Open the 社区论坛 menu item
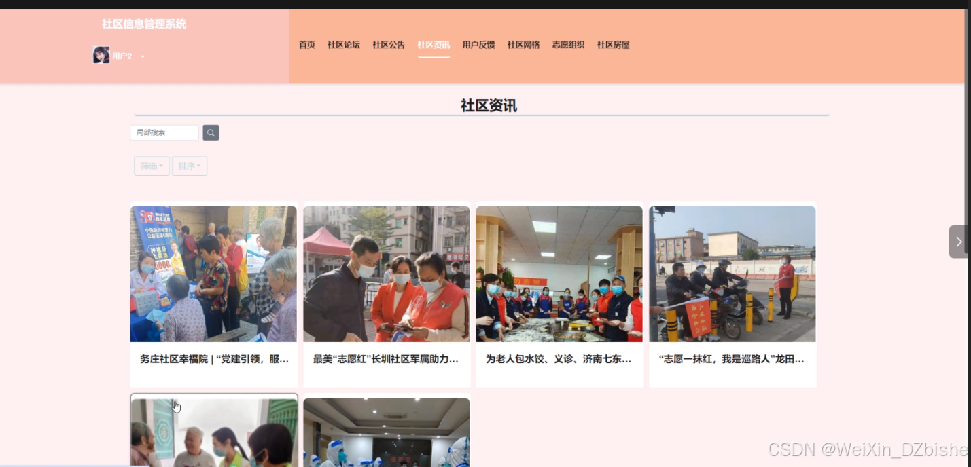This screenshot has width=971, height=467. click(344, 45)
